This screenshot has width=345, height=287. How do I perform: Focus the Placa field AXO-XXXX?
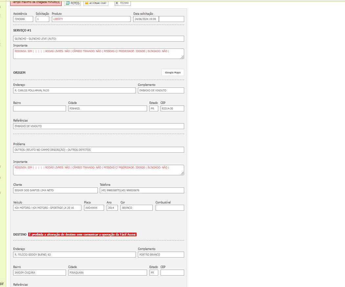(x=94, y=208)
